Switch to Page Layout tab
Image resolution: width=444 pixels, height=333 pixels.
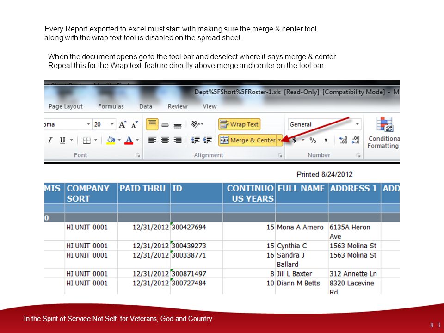(65, 106)
